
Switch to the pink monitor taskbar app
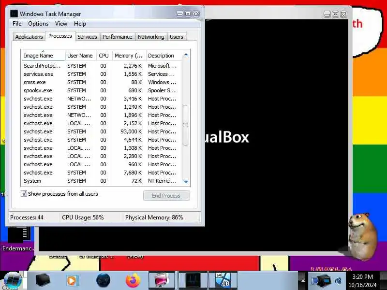pos(162,281)
